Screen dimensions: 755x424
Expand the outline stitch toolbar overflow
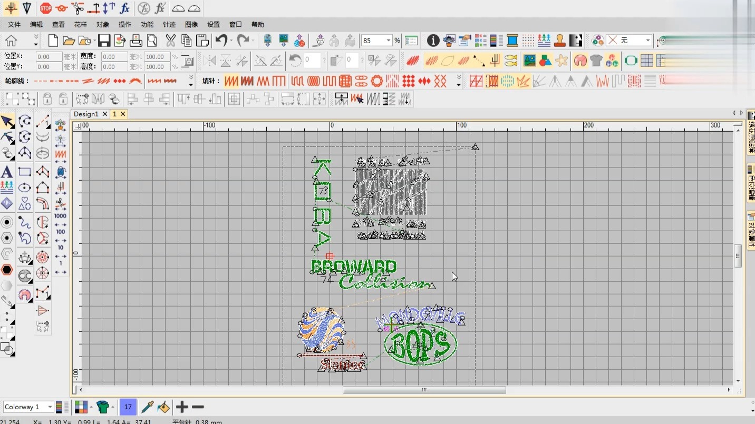[191, 81]
